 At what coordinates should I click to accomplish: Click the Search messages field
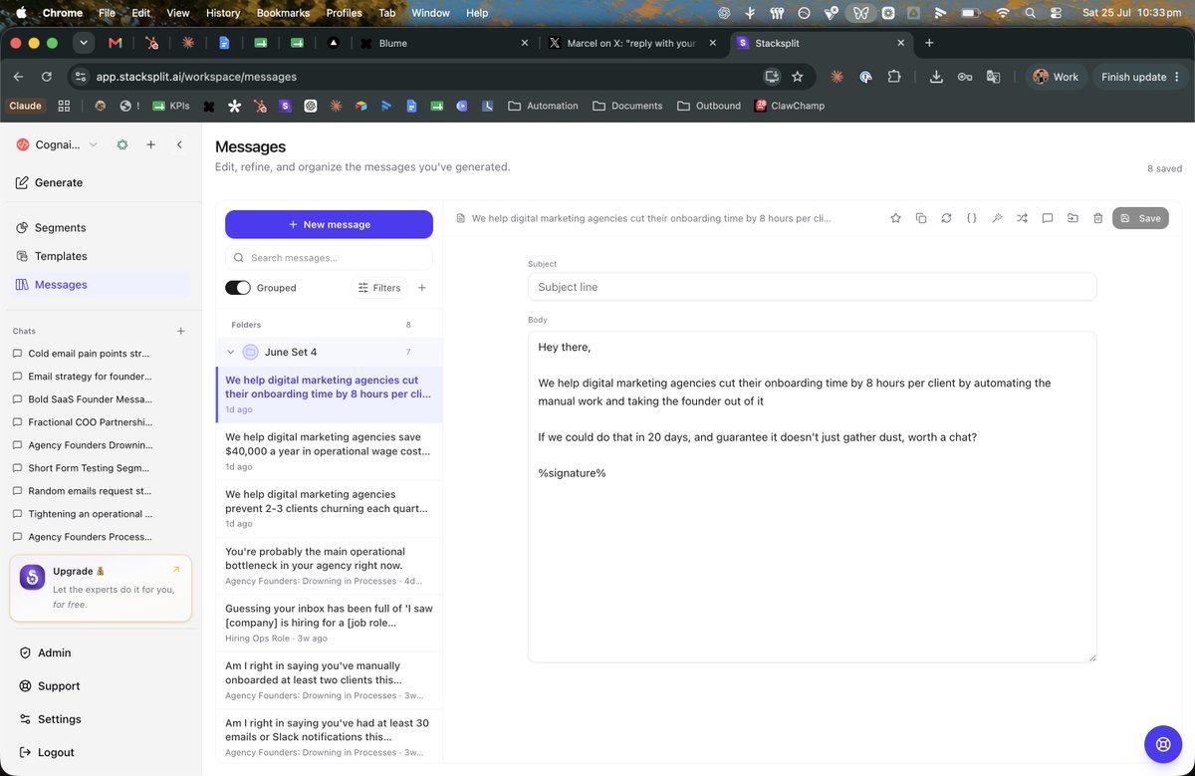point(329,258)
